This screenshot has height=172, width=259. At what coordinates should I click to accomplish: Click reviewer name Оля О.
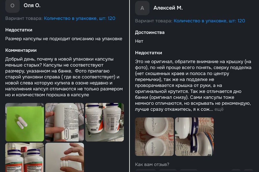pyautogui.click(x=32, y=5)
